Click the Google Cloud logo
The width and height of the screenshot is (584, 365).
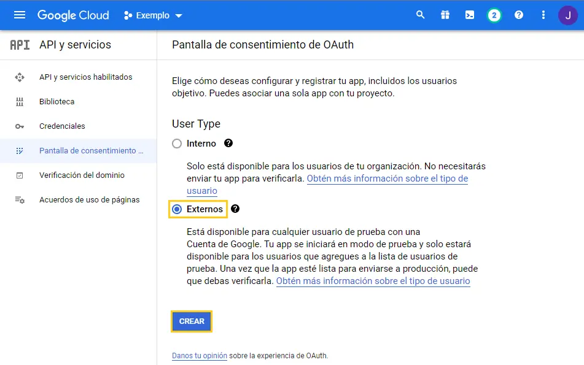(x=73, y=15)
